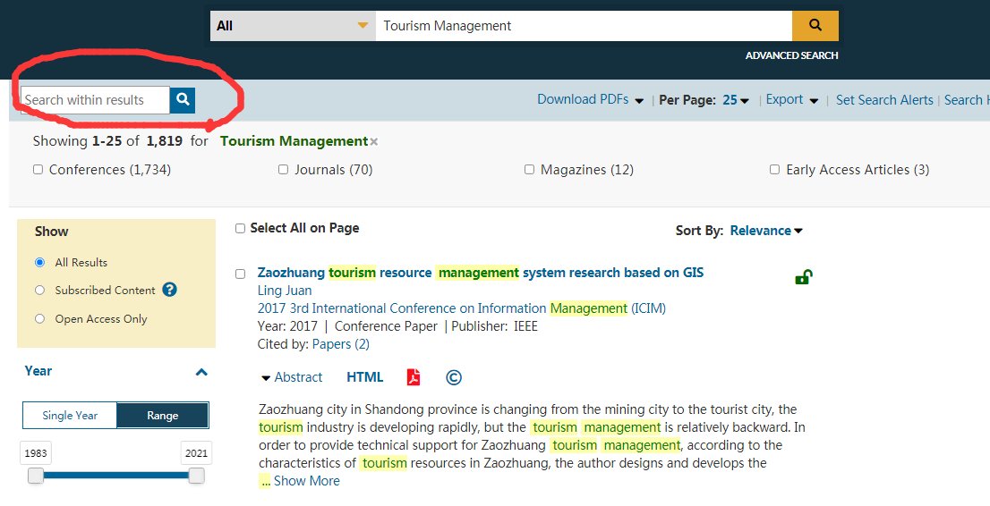Tick the Journals (70) checkbox
The image size is (990, 506).
click(x=283, y=170)
